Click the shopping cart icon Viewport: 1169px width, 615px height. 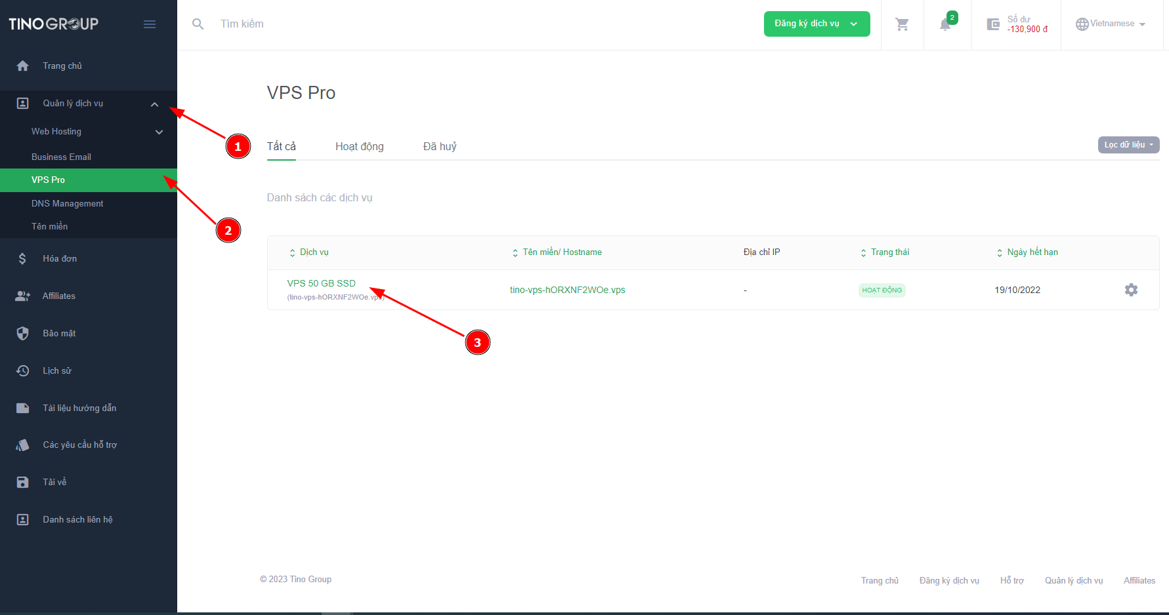(x=902, y=24)
